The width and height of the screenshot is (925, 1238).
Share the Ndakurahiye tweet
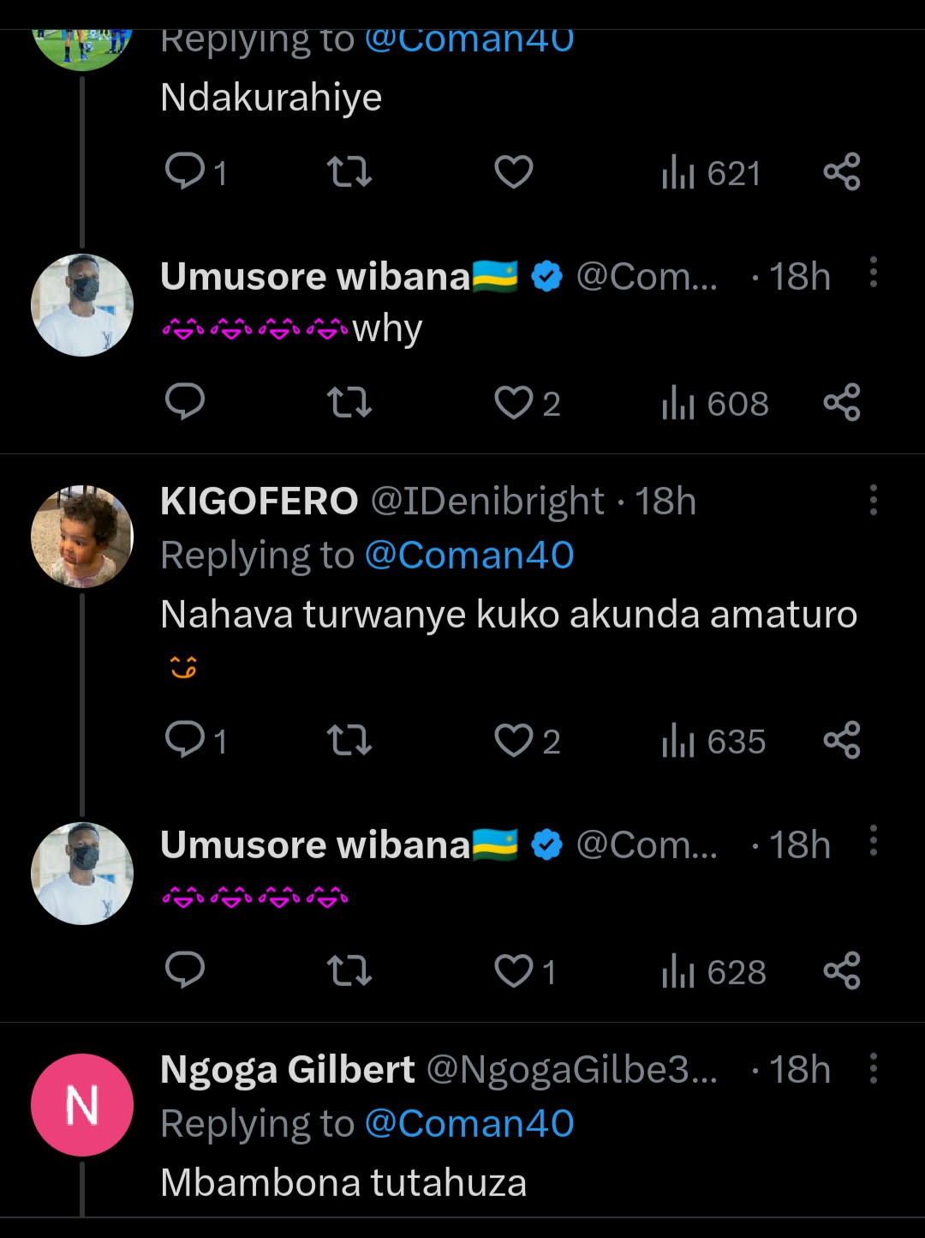[842, 172]
